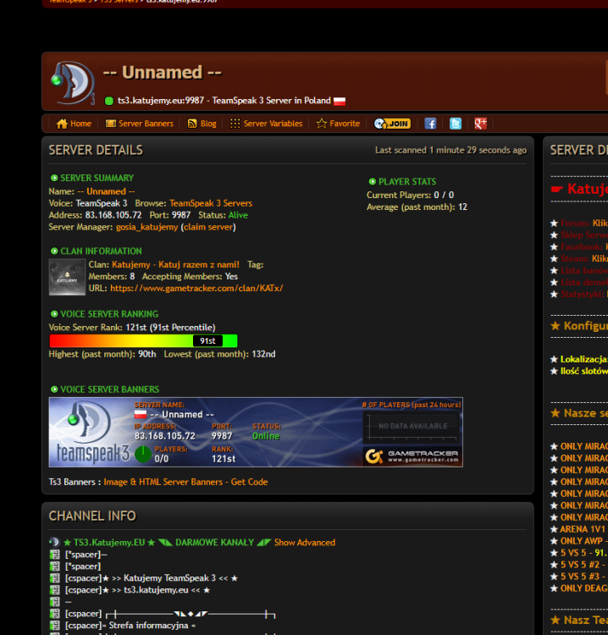The height and width of the screenshot is (635, 608).
Task: Click the TeamSpeak3 voice server banner image
Action: 256,432
